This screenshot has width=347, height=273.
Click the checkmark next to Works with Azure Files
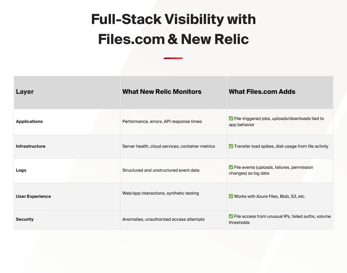click(231, 196)
